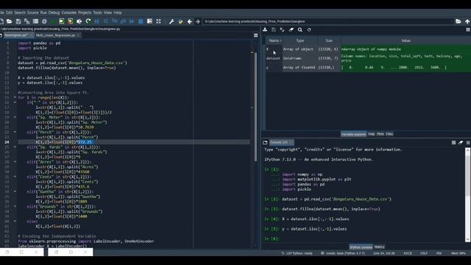This screenshot has height=265, width=471.
Task: Run cell and advance to next
Action: click(71, 21)
